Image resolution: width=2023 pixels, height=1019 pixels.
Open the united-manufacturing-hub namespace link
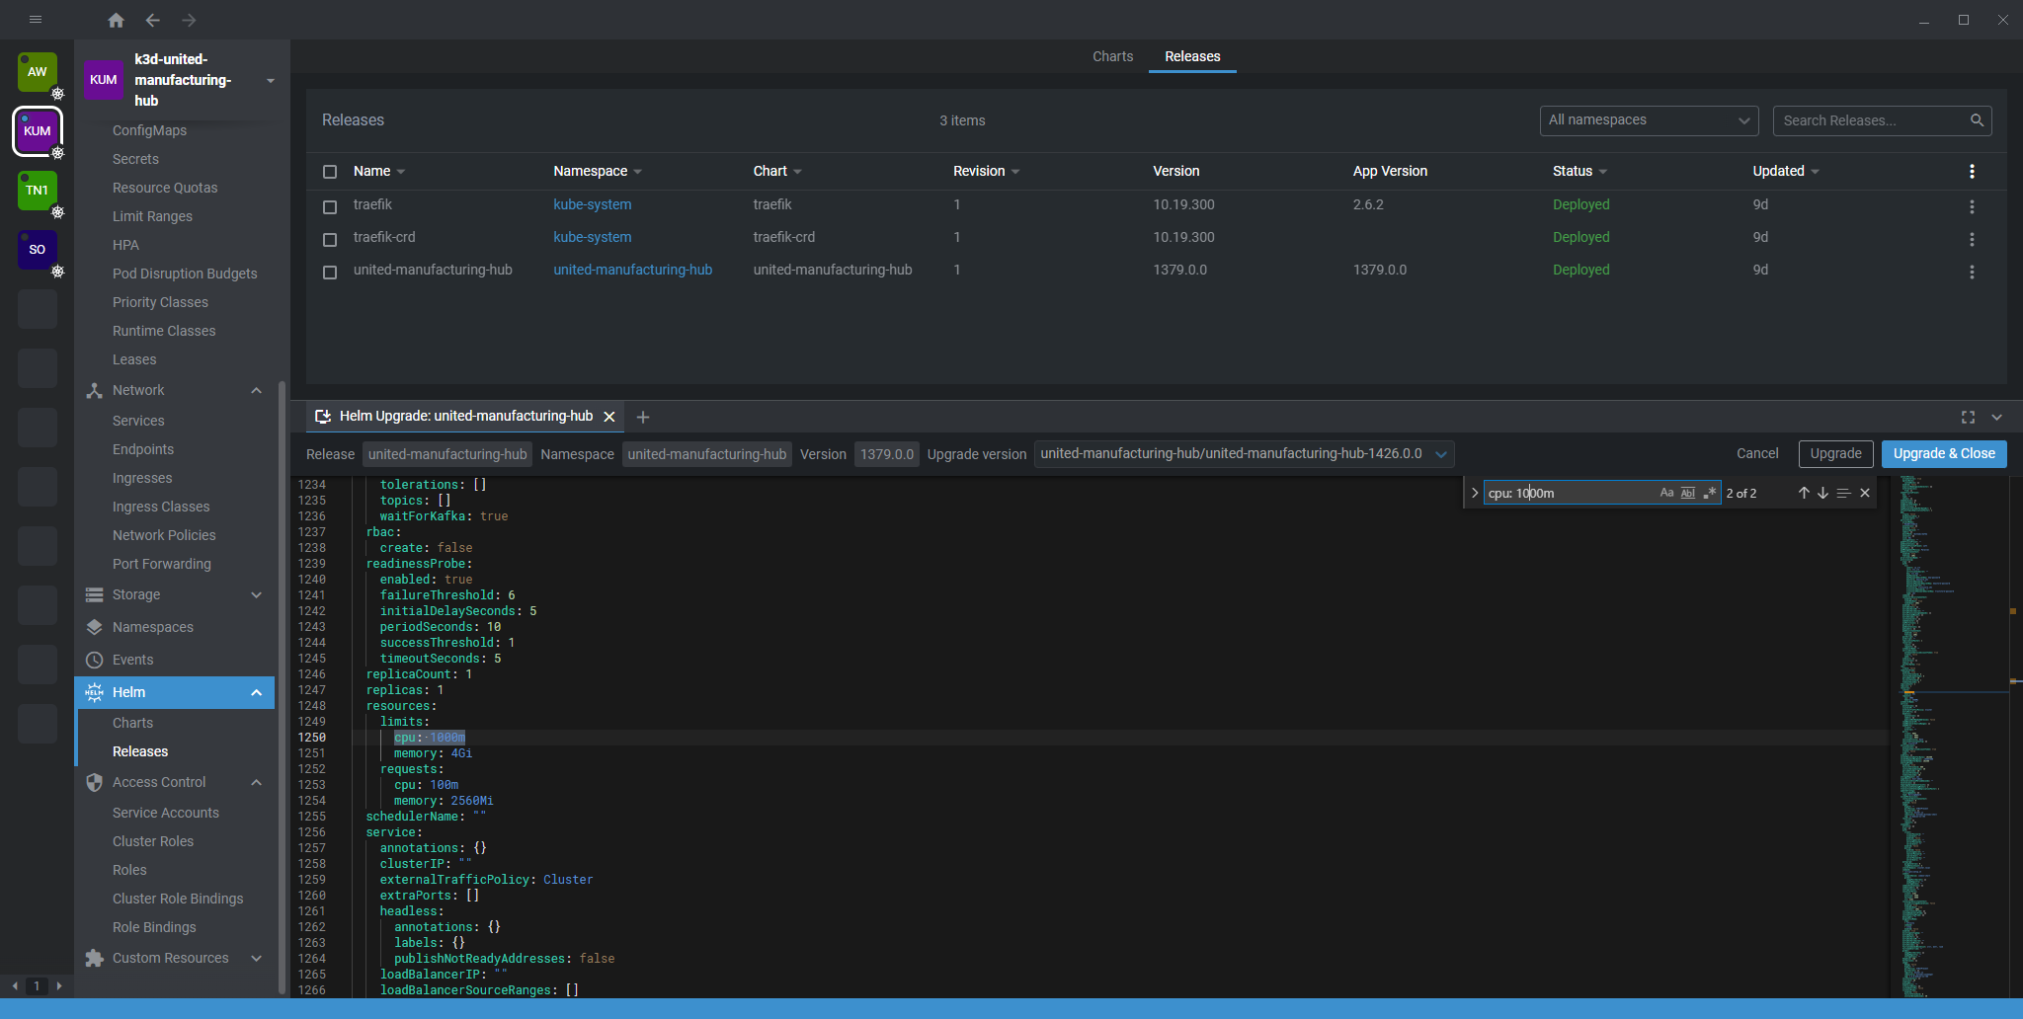632,270
